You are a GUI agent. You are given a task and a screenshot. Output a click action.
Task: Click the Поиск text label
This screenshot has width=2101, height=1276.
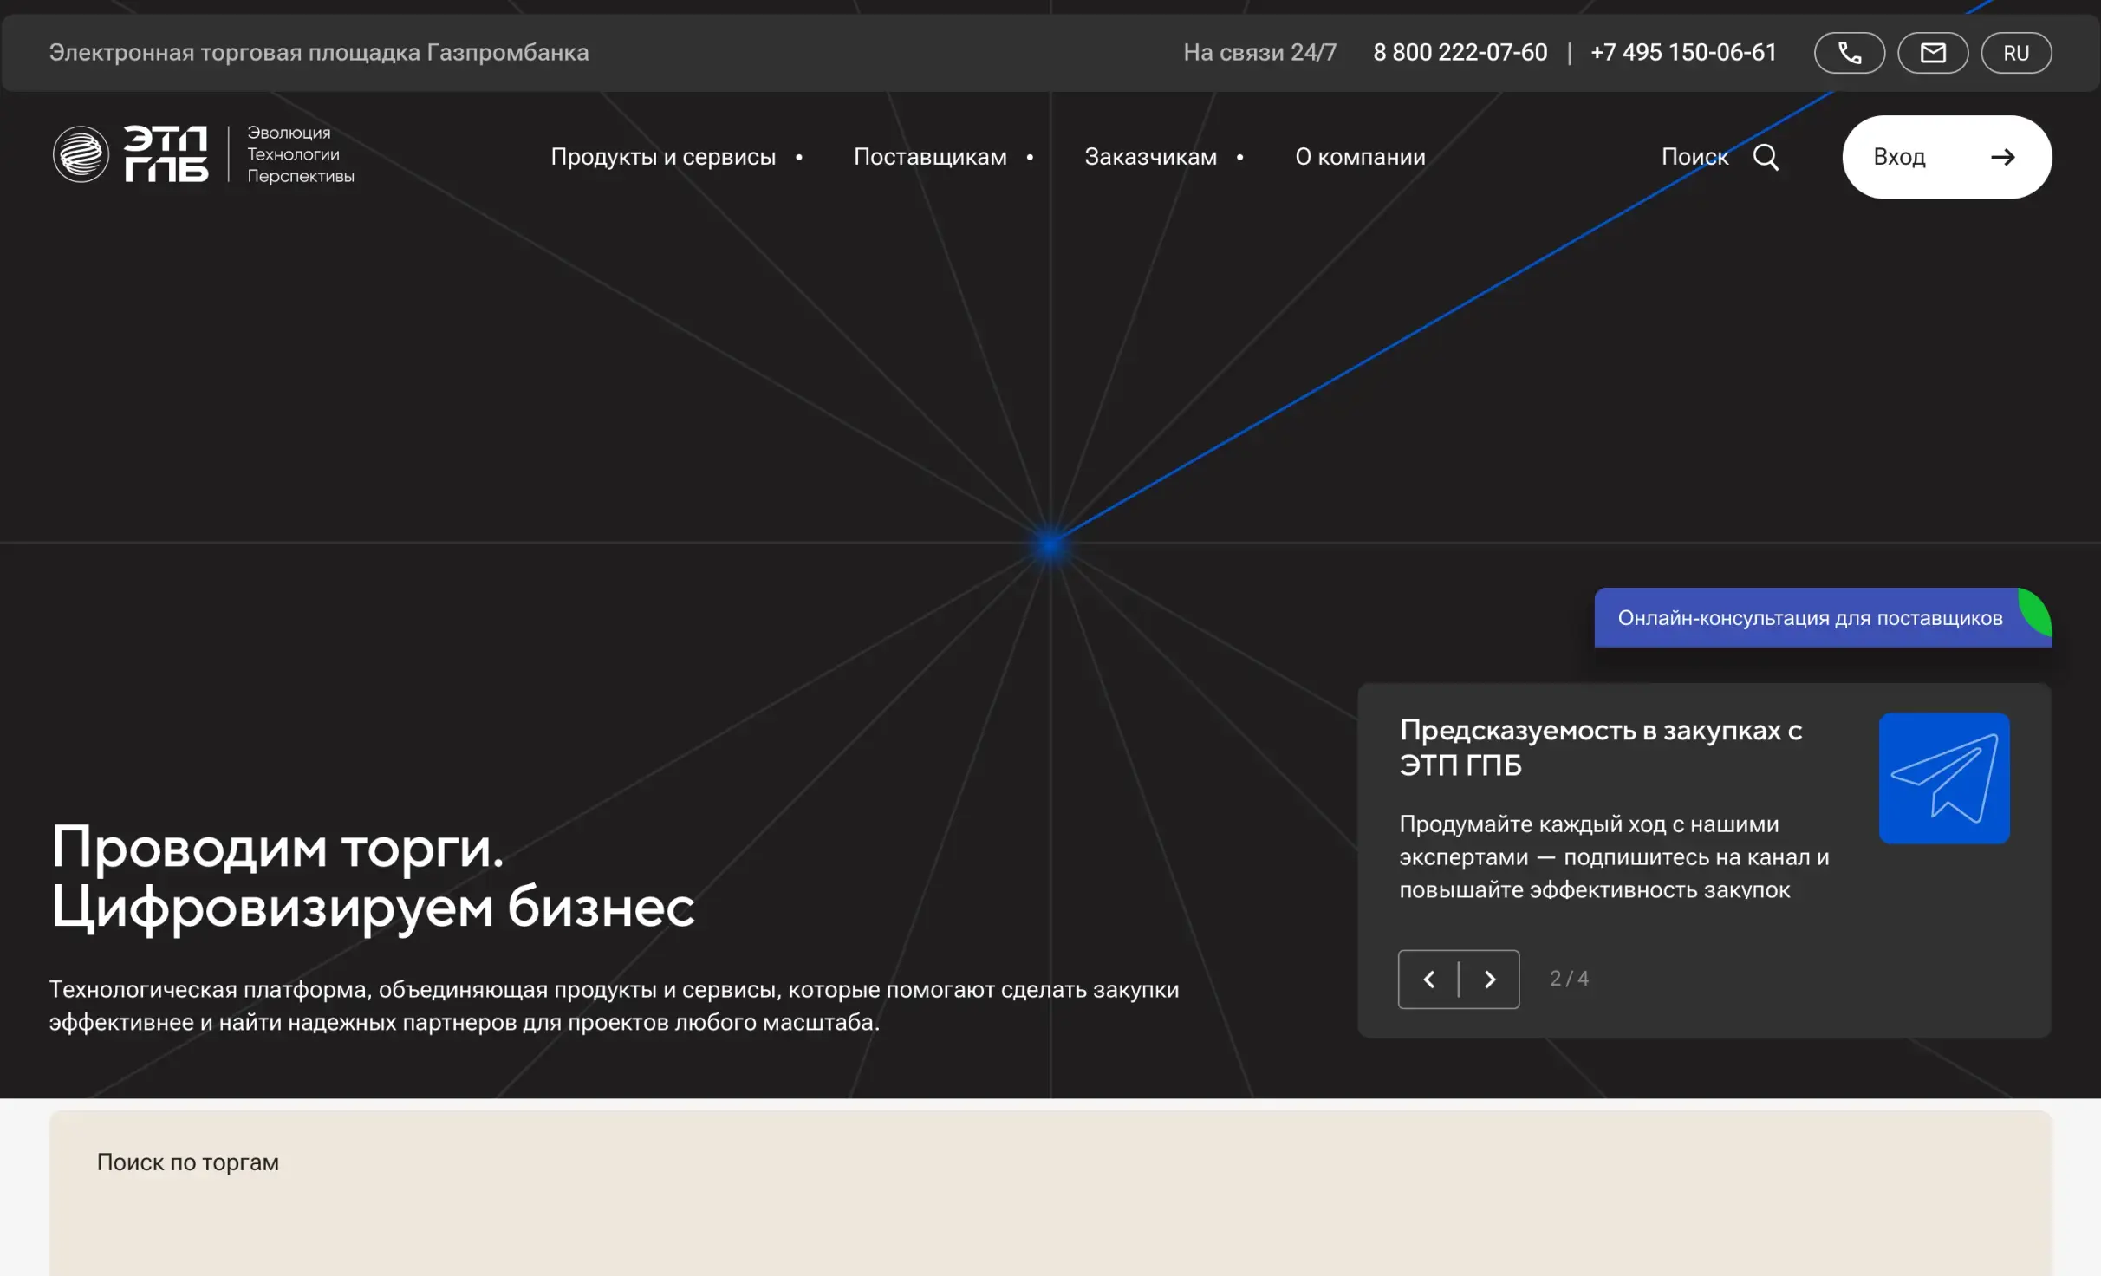1694,157
